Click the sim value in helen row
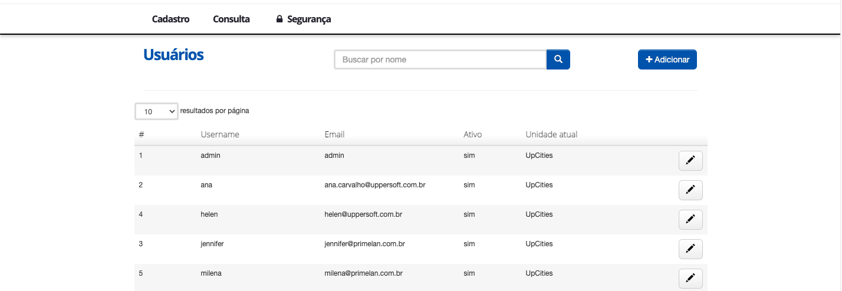Screen dimensions: 842x291 pos(469,214)
